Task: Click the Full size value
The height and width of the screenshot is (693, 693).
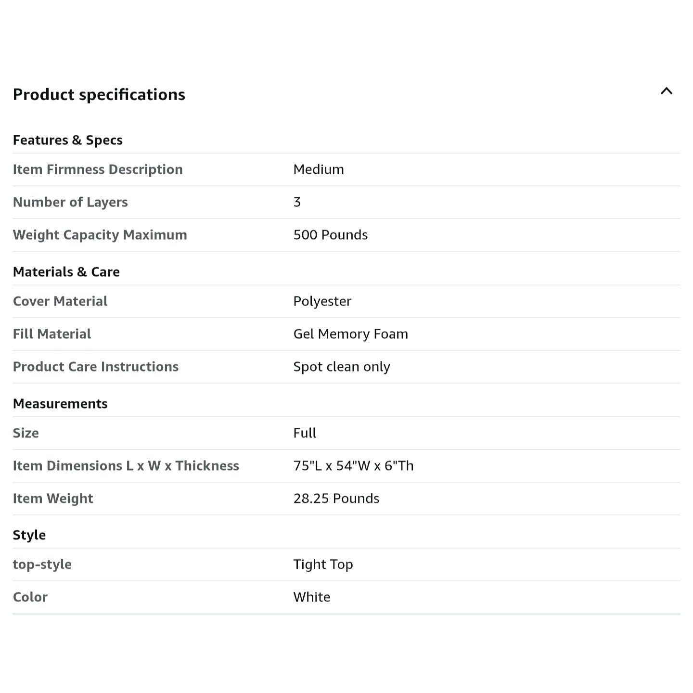Action: 305,433
